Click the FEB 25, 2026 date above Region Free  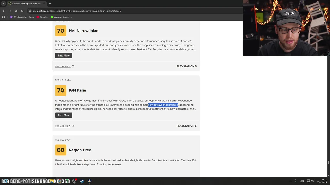(x=63, y=140)
